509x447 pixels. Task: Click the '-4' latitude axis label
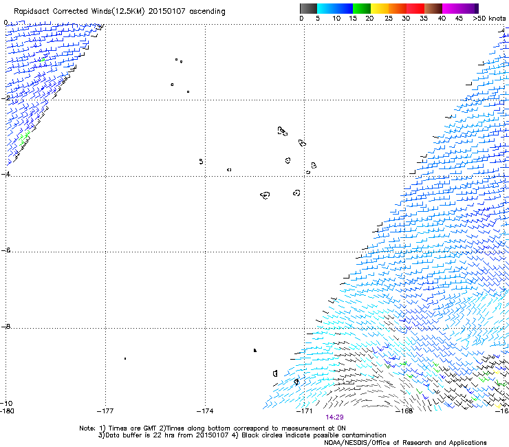click(6, 174)
